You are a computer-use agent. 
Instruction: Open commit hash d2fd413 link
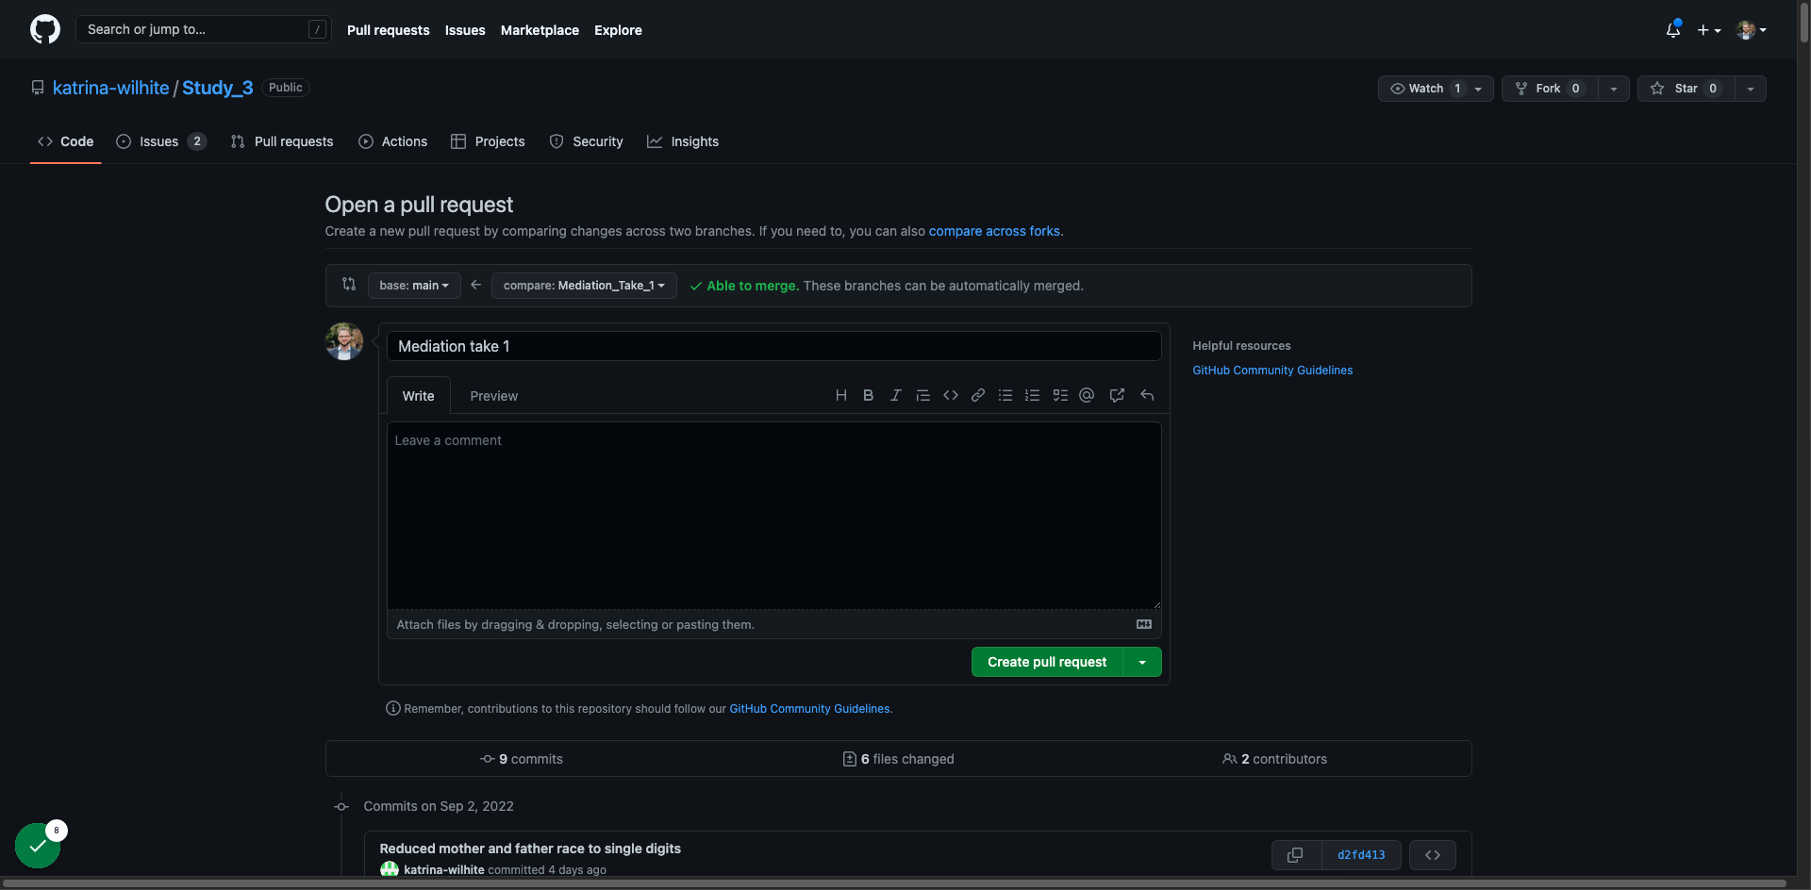click(x=1361, y=855)
